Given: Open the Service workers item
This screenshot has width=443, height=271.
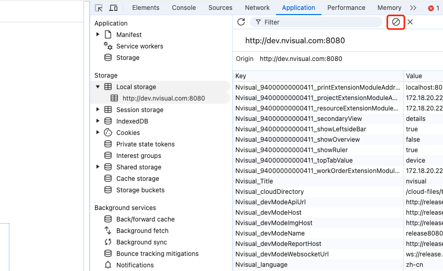Looking at the screenshot, I should tap(139, 46).
